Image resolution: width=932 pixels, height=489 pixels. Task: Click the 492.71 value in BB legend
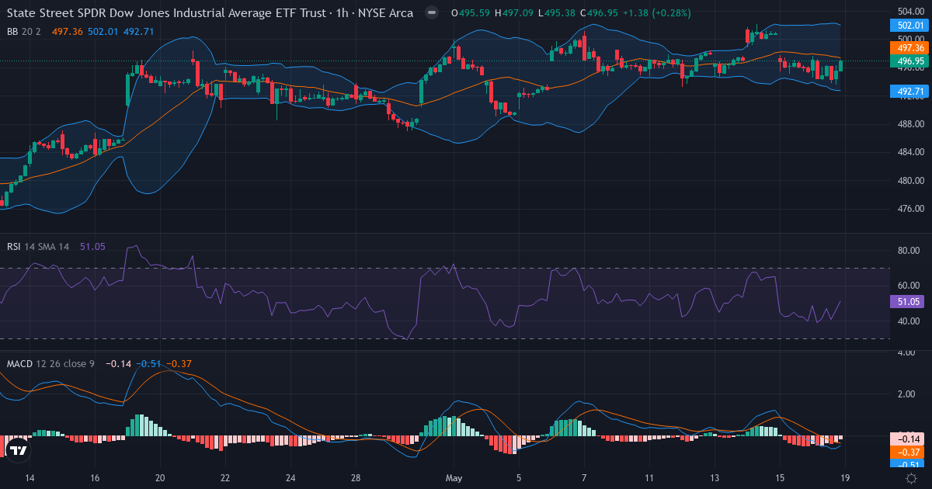[138, 31]
